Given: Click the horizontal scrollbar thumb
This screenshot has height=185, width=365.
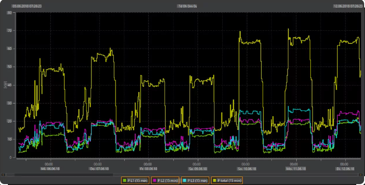Looking at the screenshot, I should point(63,174).
